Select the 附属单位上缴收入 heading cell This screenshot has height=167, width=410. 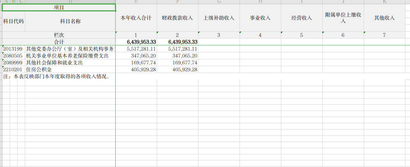(343, 18)
